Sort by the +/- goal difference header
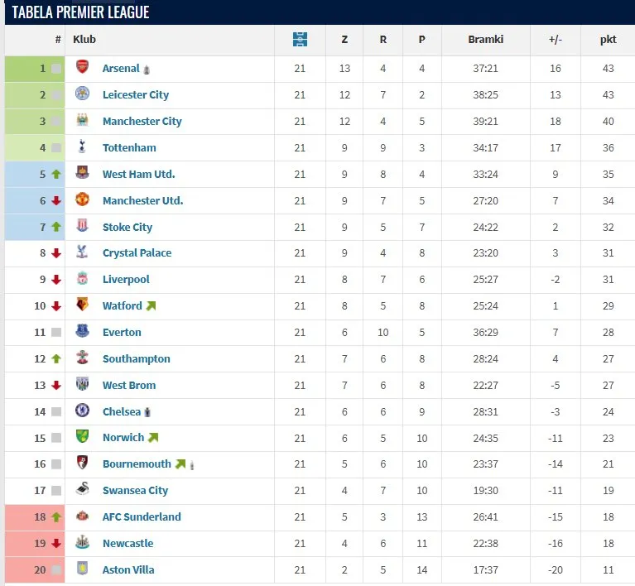The height and width of the screenshot is (586, 635). click(555, 39)
